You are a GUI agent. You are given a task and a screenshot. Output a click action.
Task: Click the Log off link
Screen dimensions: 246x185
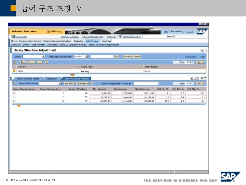point(190,31)
